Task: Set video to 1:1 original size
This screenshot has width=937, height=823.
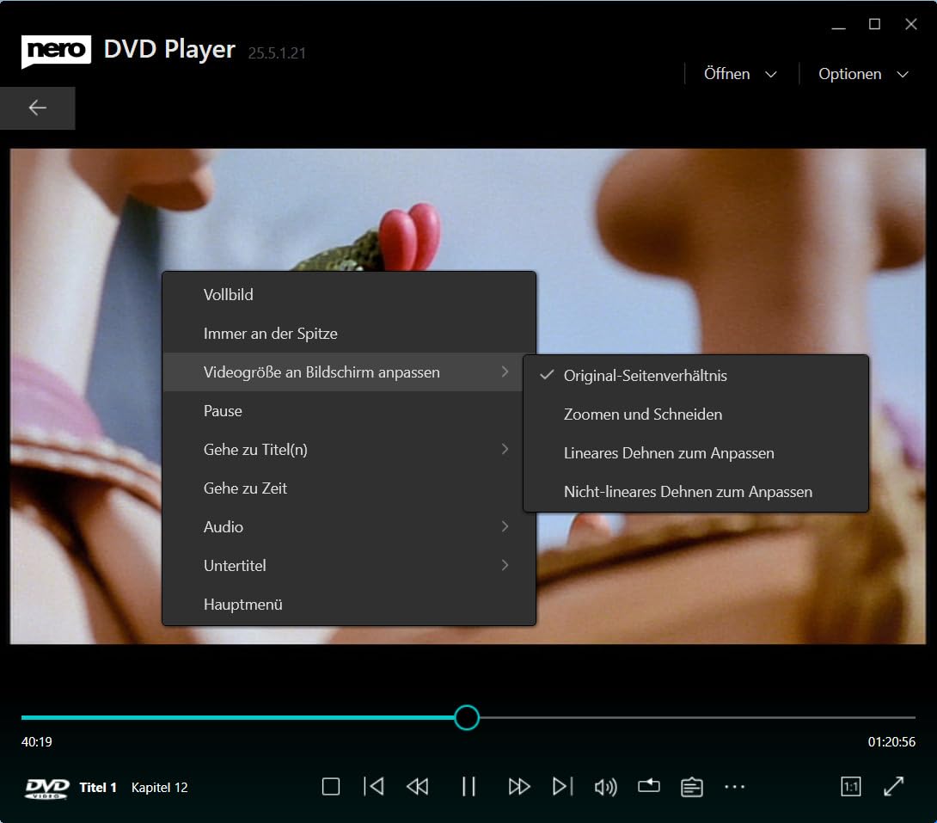Action: click(x=850, y=787)
